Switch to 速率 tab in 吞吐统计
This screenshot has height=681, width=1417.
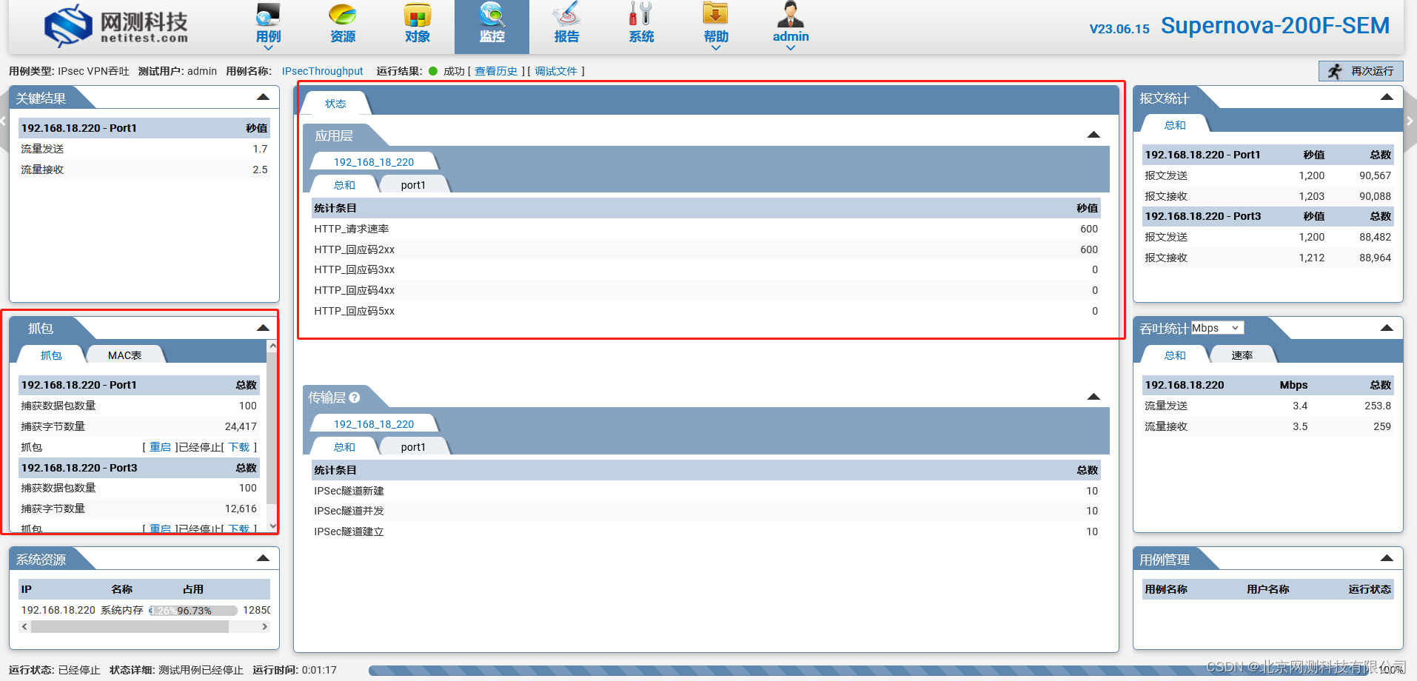pyautogui.click(x=1242, y=355)
